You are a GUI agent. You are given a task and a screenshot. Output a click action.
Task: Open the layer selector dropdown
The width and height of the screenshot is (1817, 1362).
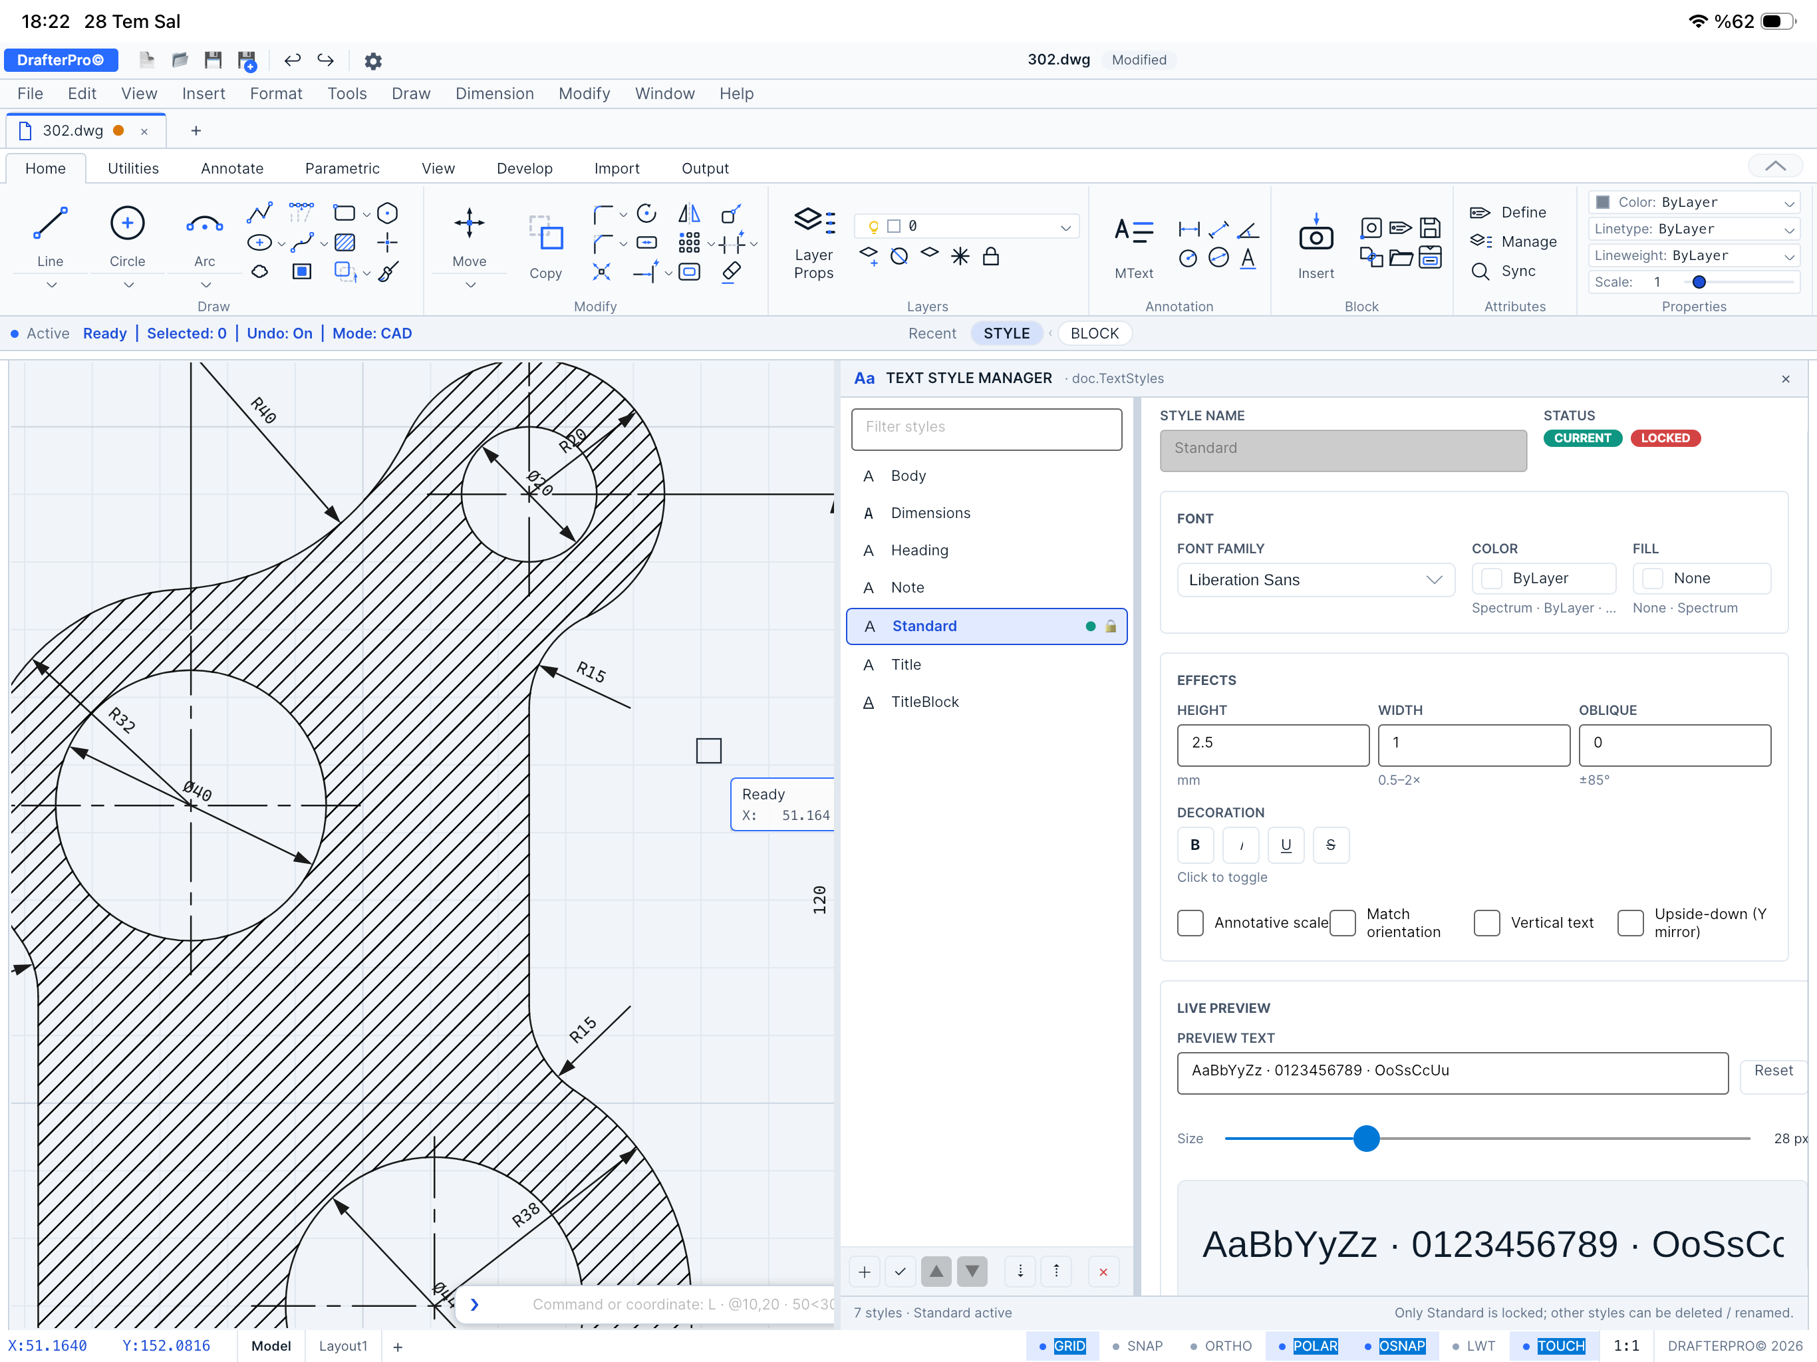click(x=967, y=226)
